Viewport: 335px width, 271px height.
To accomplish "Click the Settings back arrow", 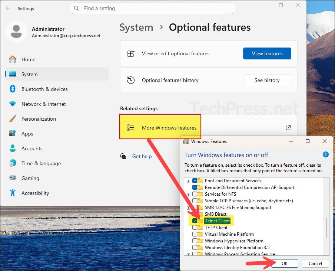I will coord(8,8).
